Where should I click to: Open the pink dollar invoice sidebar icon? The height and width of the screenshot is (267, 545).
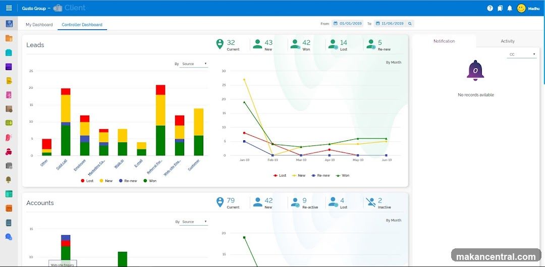pos(9,95)
